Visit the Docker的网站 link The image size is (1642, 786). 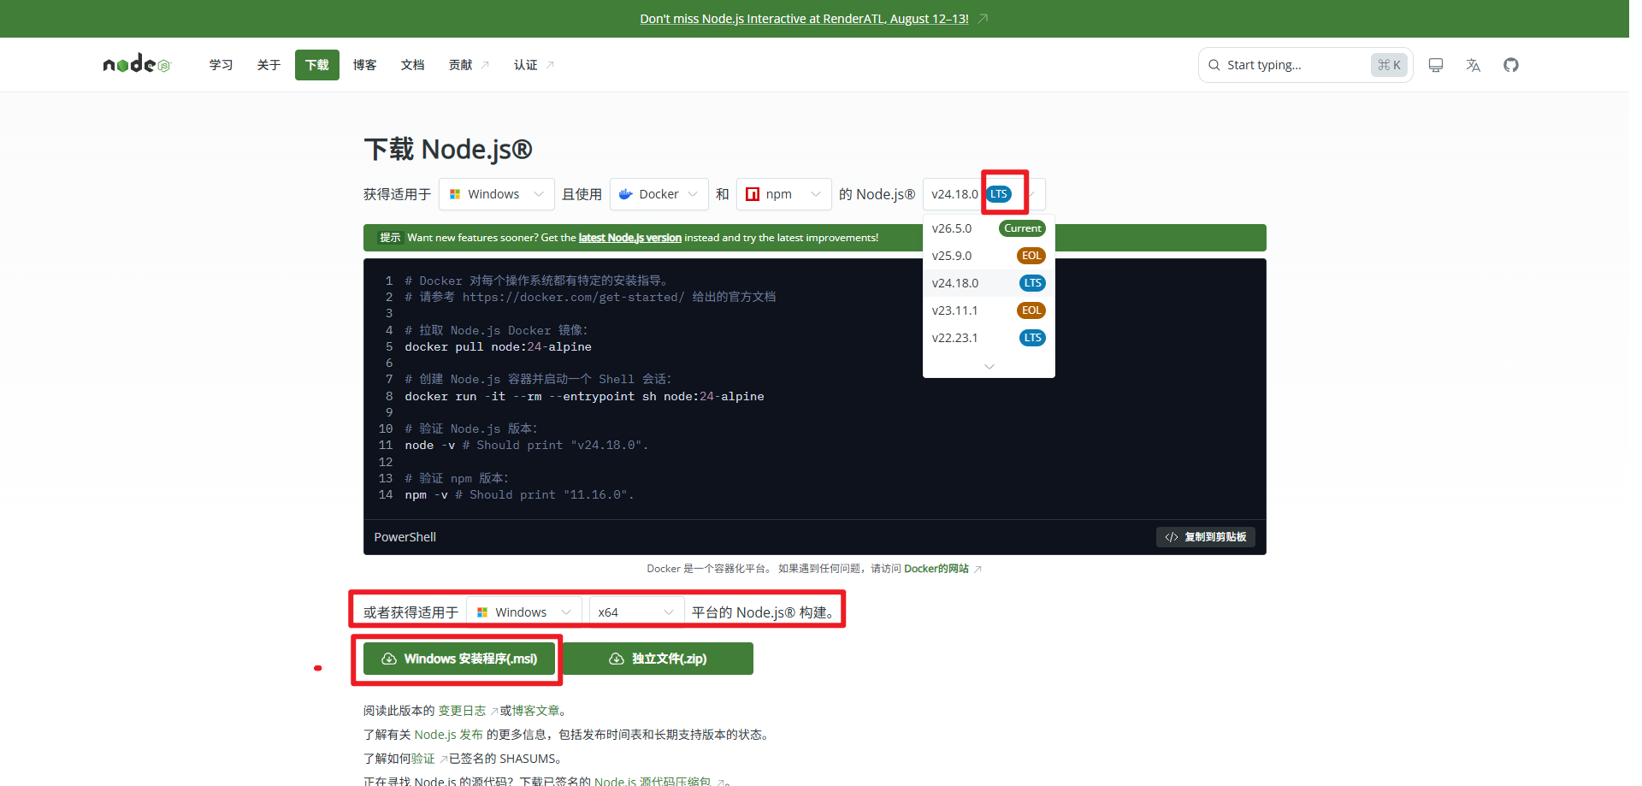(x=937, y=569)
